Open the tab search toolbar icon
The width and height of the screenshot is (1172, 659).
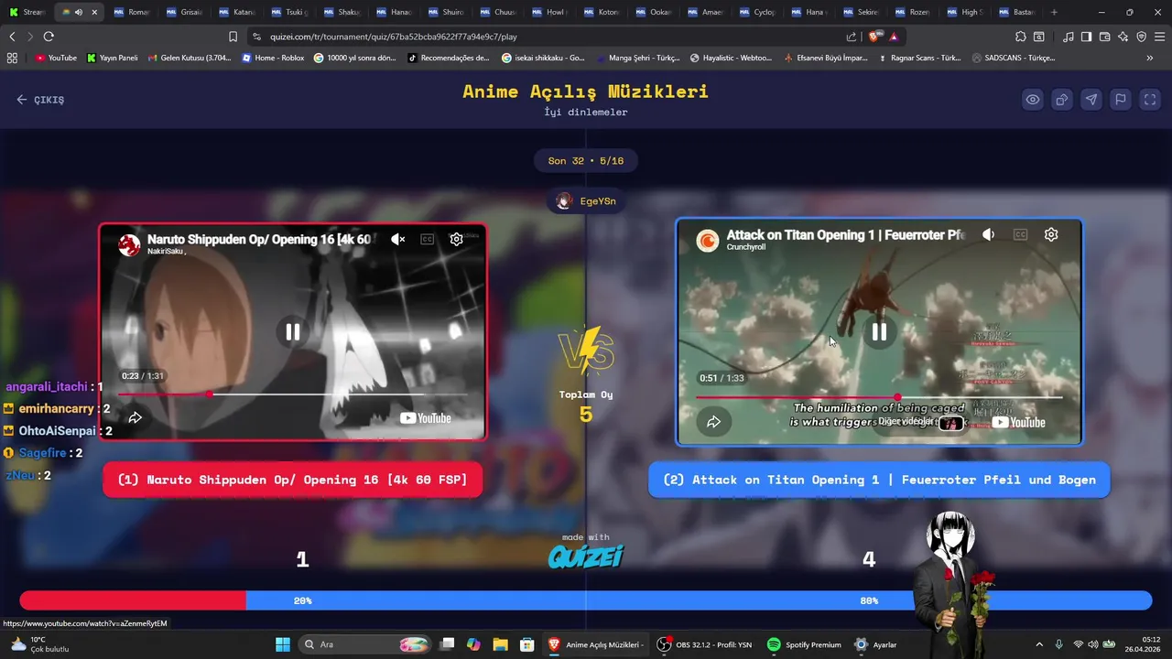coord(1039,37)
